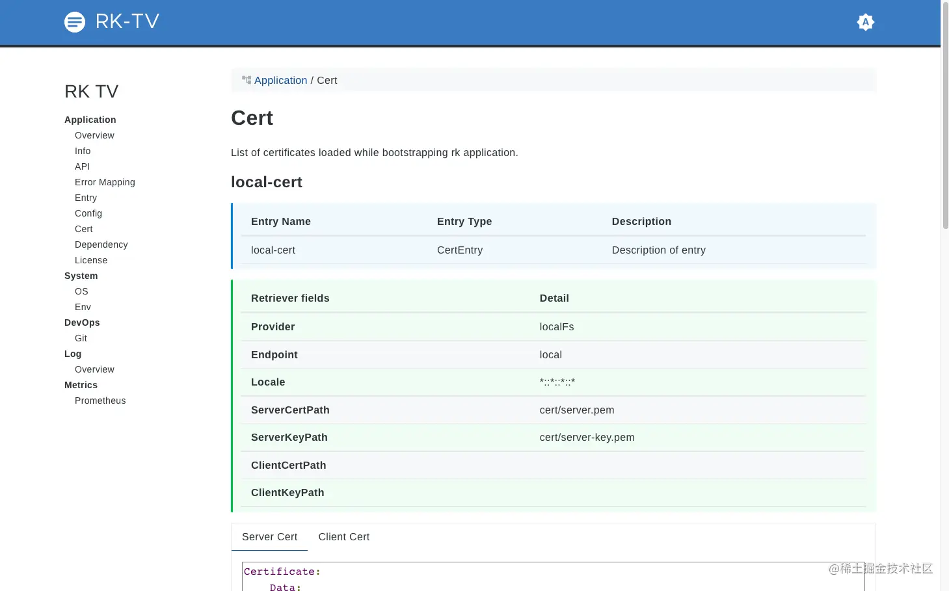Open License in the sidebar
Viewport: 949px width, 591px height.
[91, 260]
